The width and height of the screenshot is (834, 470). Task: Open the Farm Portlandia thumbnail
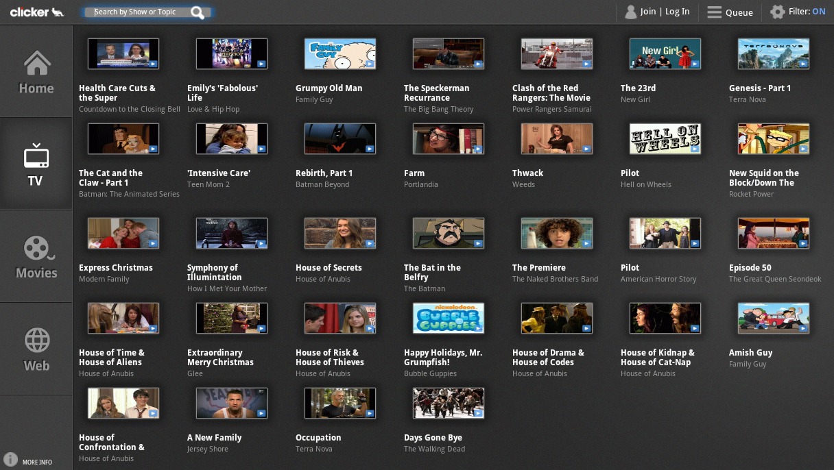pos(449,139)
